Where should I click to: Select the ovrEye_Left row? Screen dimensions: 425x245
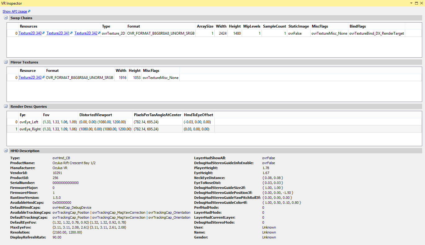(x=29, y=122)
